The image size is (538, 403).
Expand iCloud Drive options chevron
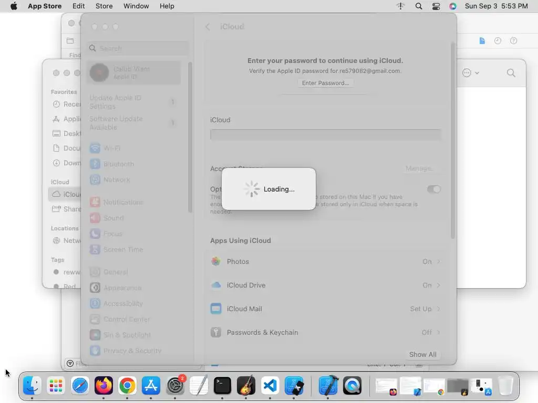click(x=439, y=285)
